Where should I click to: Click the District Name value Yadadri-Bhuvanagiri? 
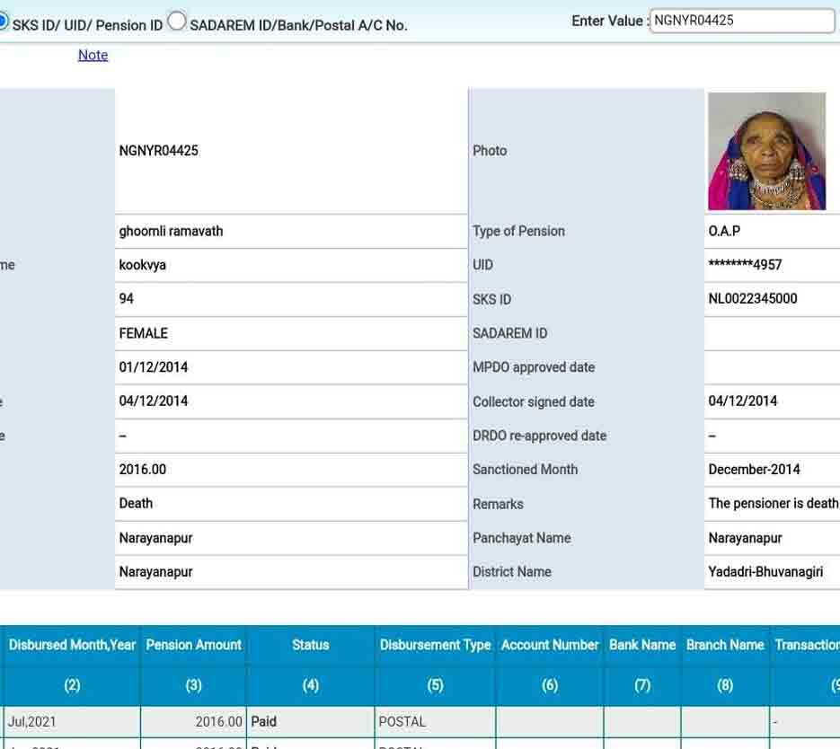coord(765,572)
